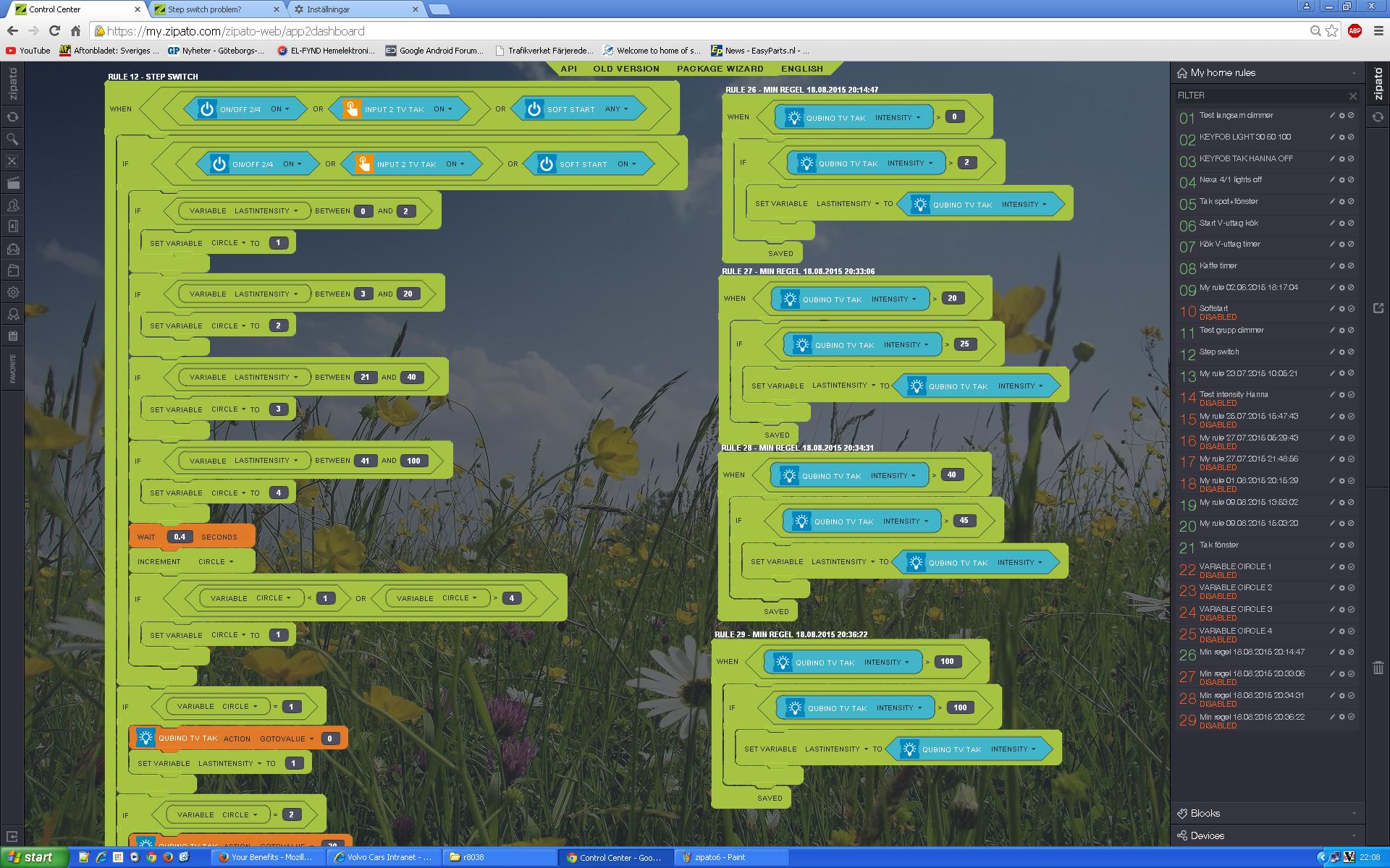The image size is (1390, 868).
Task: Open the settings gear in left sidebar
Action: click(x=12, y=292)
